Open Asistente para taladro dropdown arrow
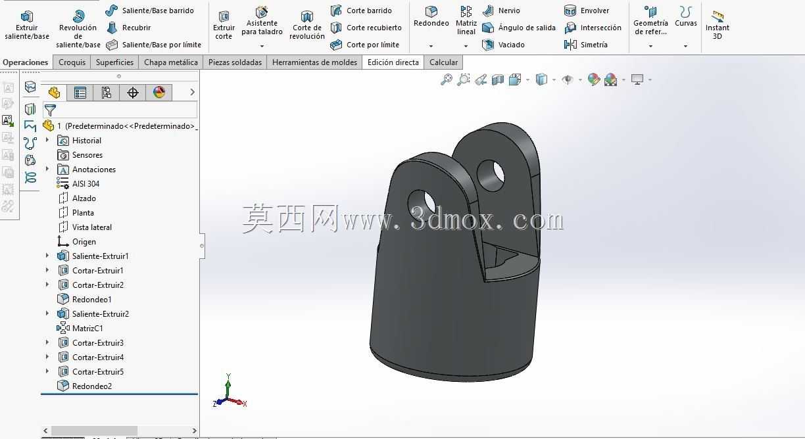The width and height of the screenshot is (805, 439). [262, 46]
